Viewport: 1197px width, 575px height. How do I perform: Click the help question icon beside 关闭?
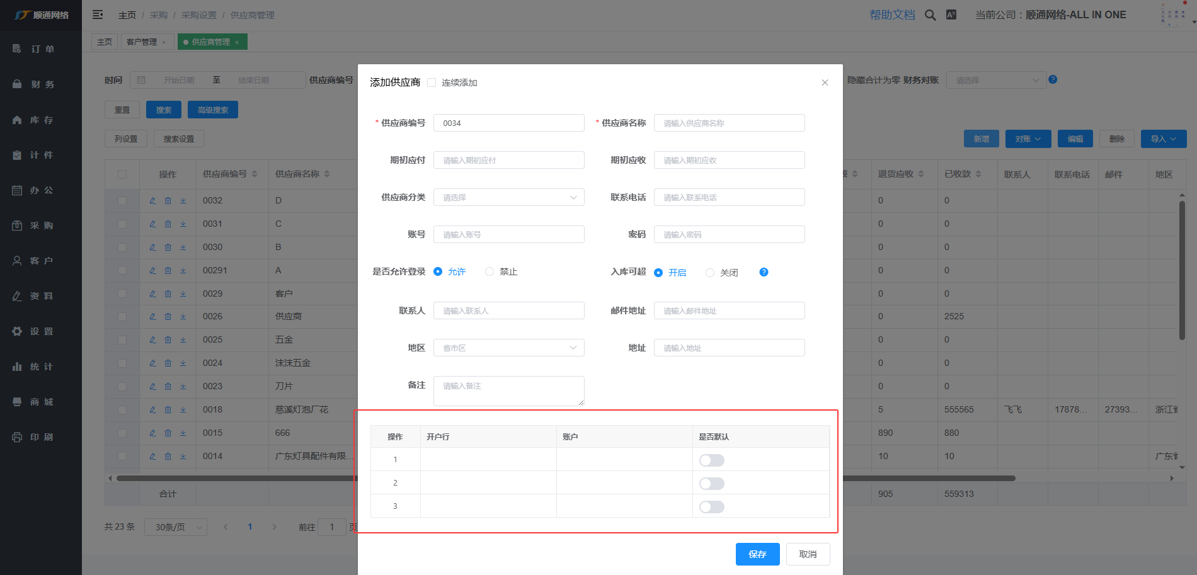(764, 272)
